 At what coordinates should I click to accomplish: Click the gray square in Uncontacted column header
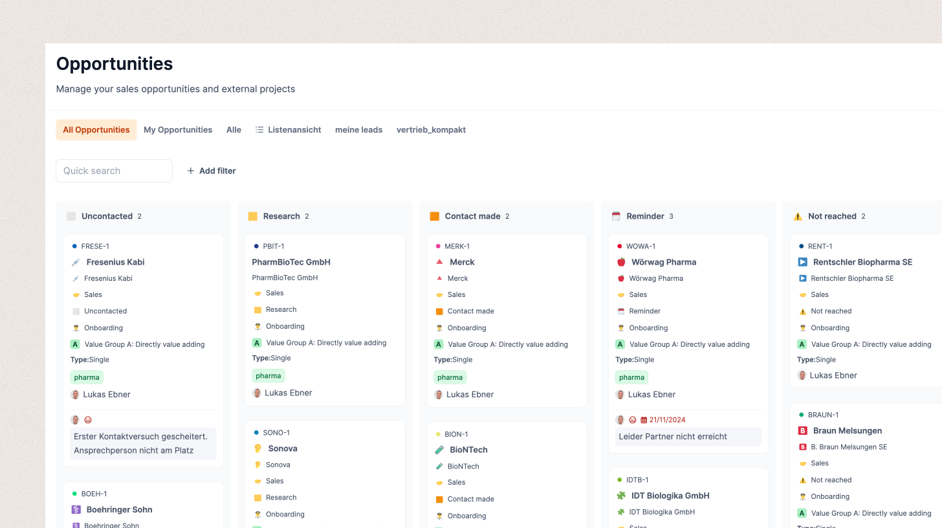pos(71,216)
